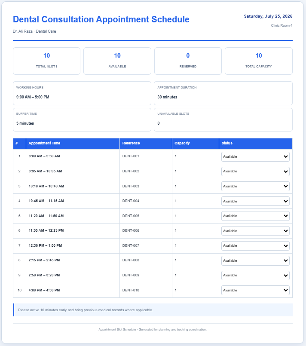Screen dimensions: 306x346
Task: Open status dropdown for DENT-004
Action: tap(255, 201)
